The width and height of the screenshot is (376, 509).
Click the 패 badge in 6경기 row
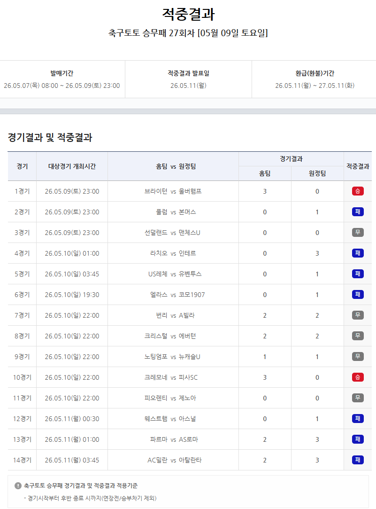click(x=358, y=295)
